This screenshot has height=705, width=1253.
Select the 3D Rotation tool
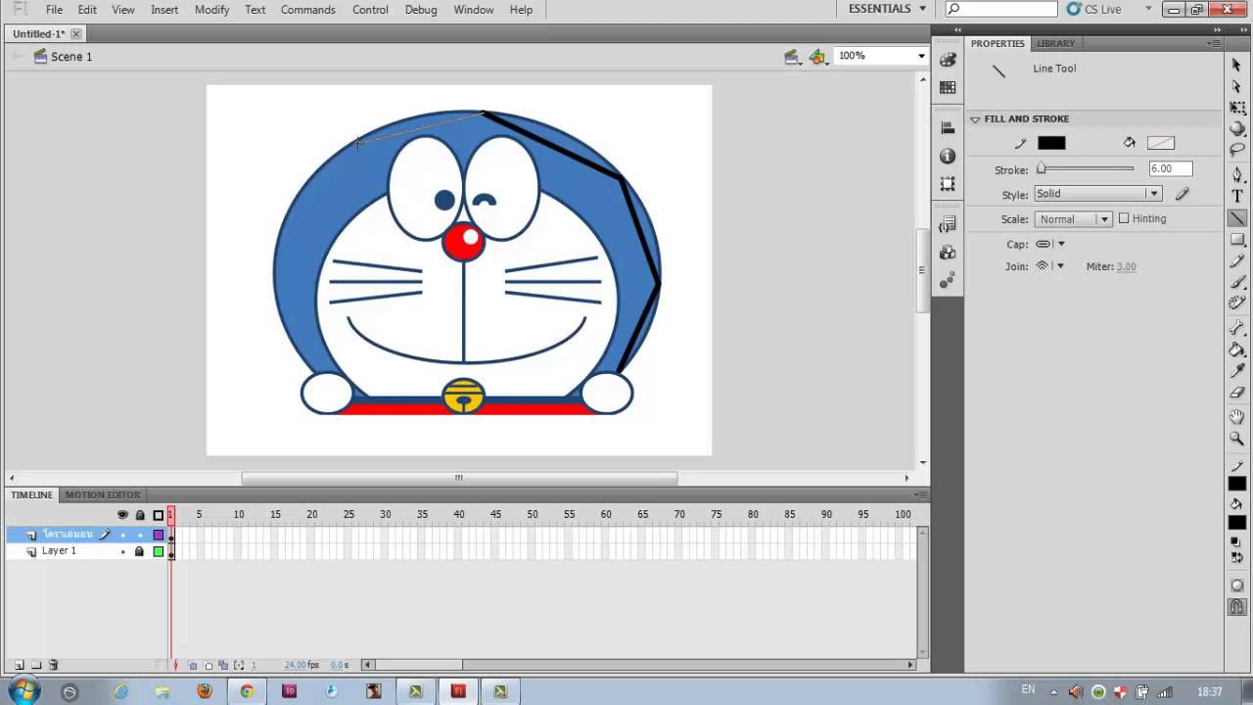pyautogui.click(x=1237, y=129)
